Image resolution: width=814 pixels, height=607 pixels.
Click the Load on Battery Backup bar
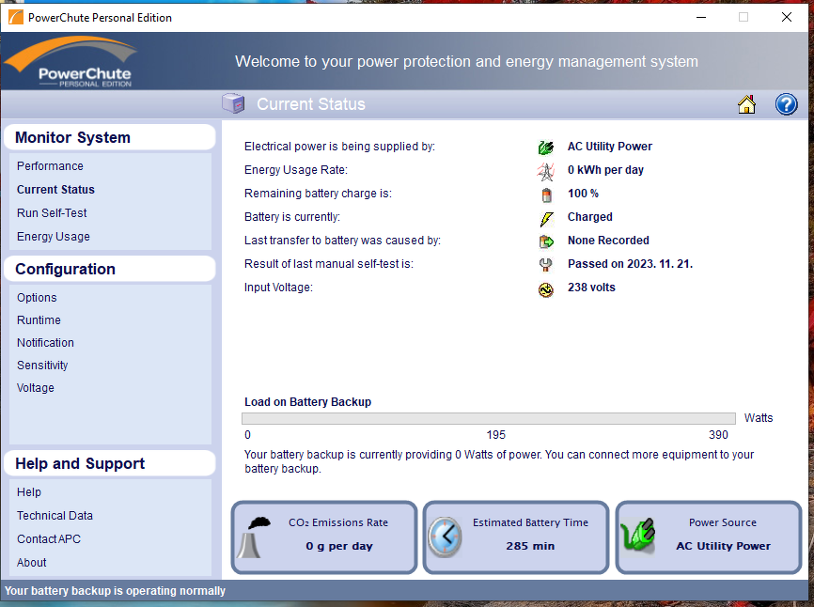(x=489, y=418)
